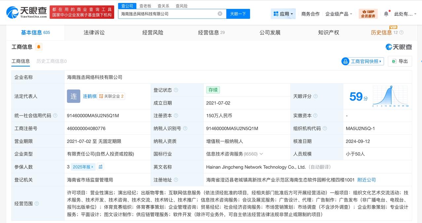This screenshot has height=223, width=422.
Task: Switch to 查风险 search tab
Action: pyautogui.click(x=182, y=6)
